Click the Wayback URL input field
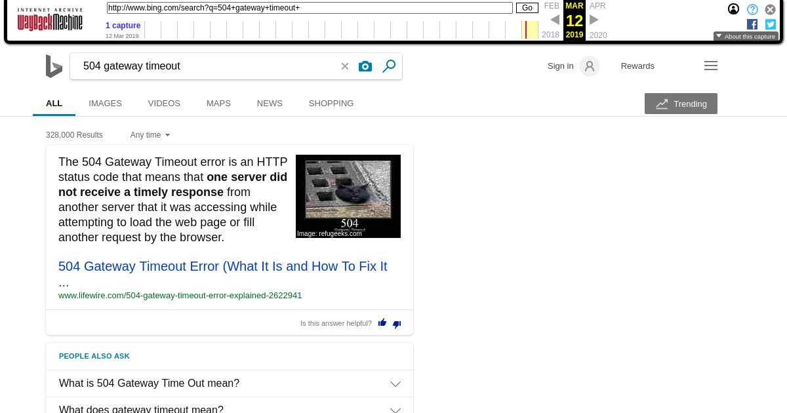This screenshot has width=787, height=413. [310, 8]
